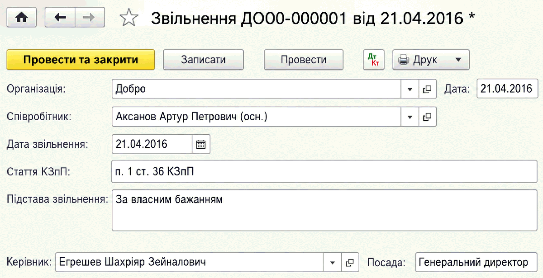Image resolution: width=543 pixels, height=278 pixels.
Task: Click the Стаття КЗпП: label
Action: click(x=39, y=172)
